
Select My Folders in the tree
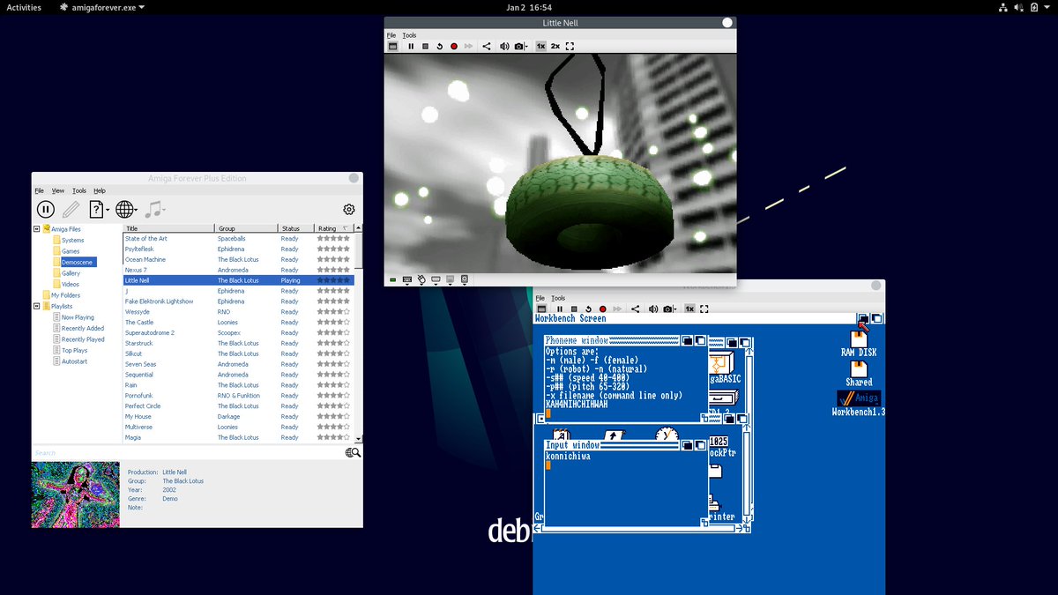pyautogui.click(x=65, y=295)
